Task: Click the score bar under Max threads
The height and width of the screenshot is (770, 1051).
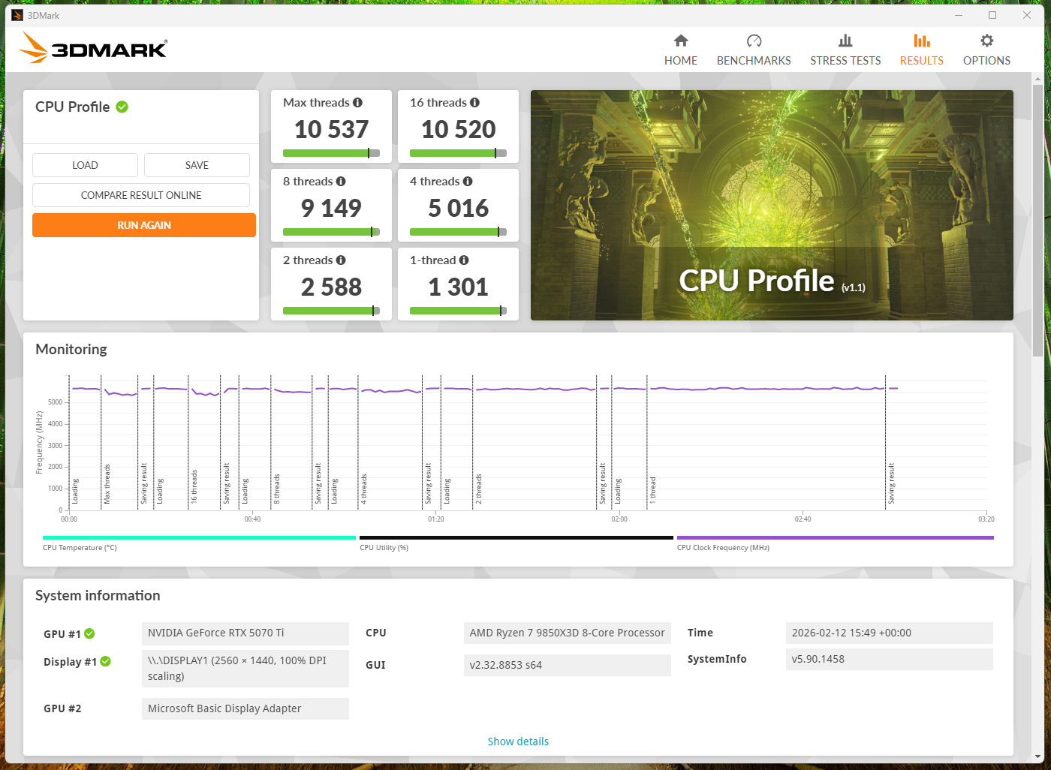Action: tap(331, 152)
